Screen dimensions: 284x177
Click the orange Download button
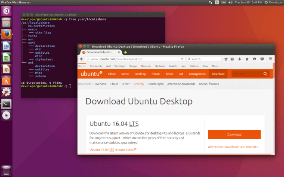pos(234,134)
